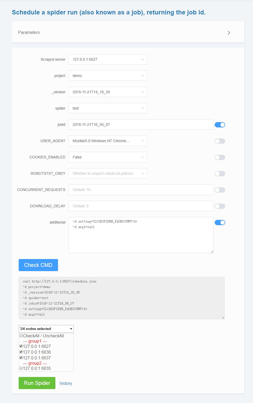Check node 127.0.0.1:6835 in group2
The height and width of the screenshot is (403, 253).
tap(21, 368)
